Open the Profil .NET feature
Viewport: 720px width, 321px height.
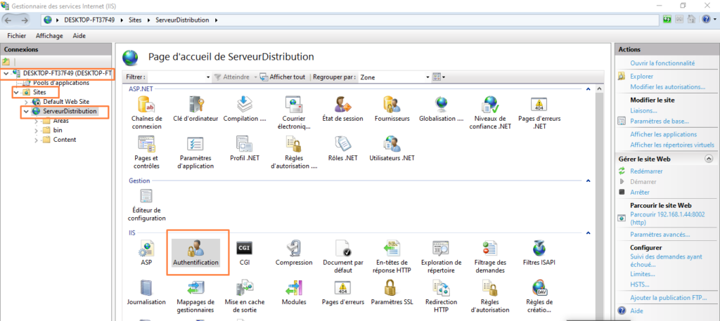[x=245, y=150]
